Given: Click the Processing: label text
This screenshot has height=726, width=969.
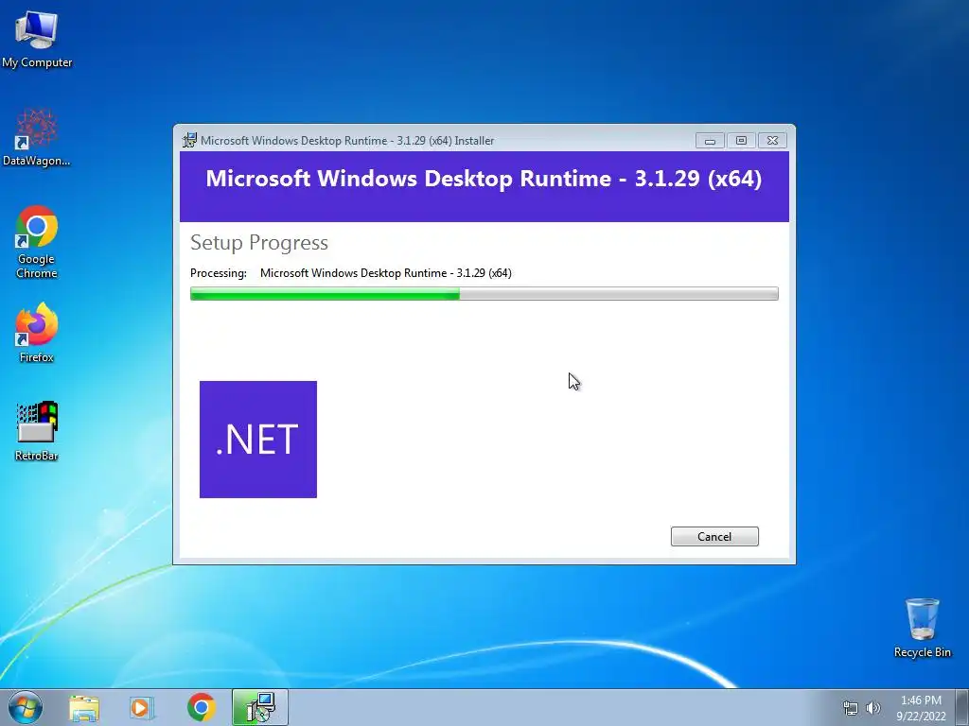Looking at the screenshot, I should pos(219,273).
